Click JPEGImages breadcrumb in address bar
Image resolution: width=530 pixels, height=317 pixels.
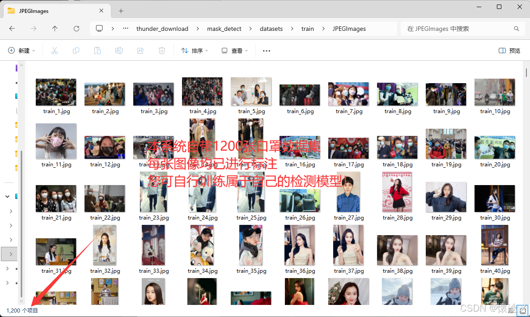click(x=349, y=29)
